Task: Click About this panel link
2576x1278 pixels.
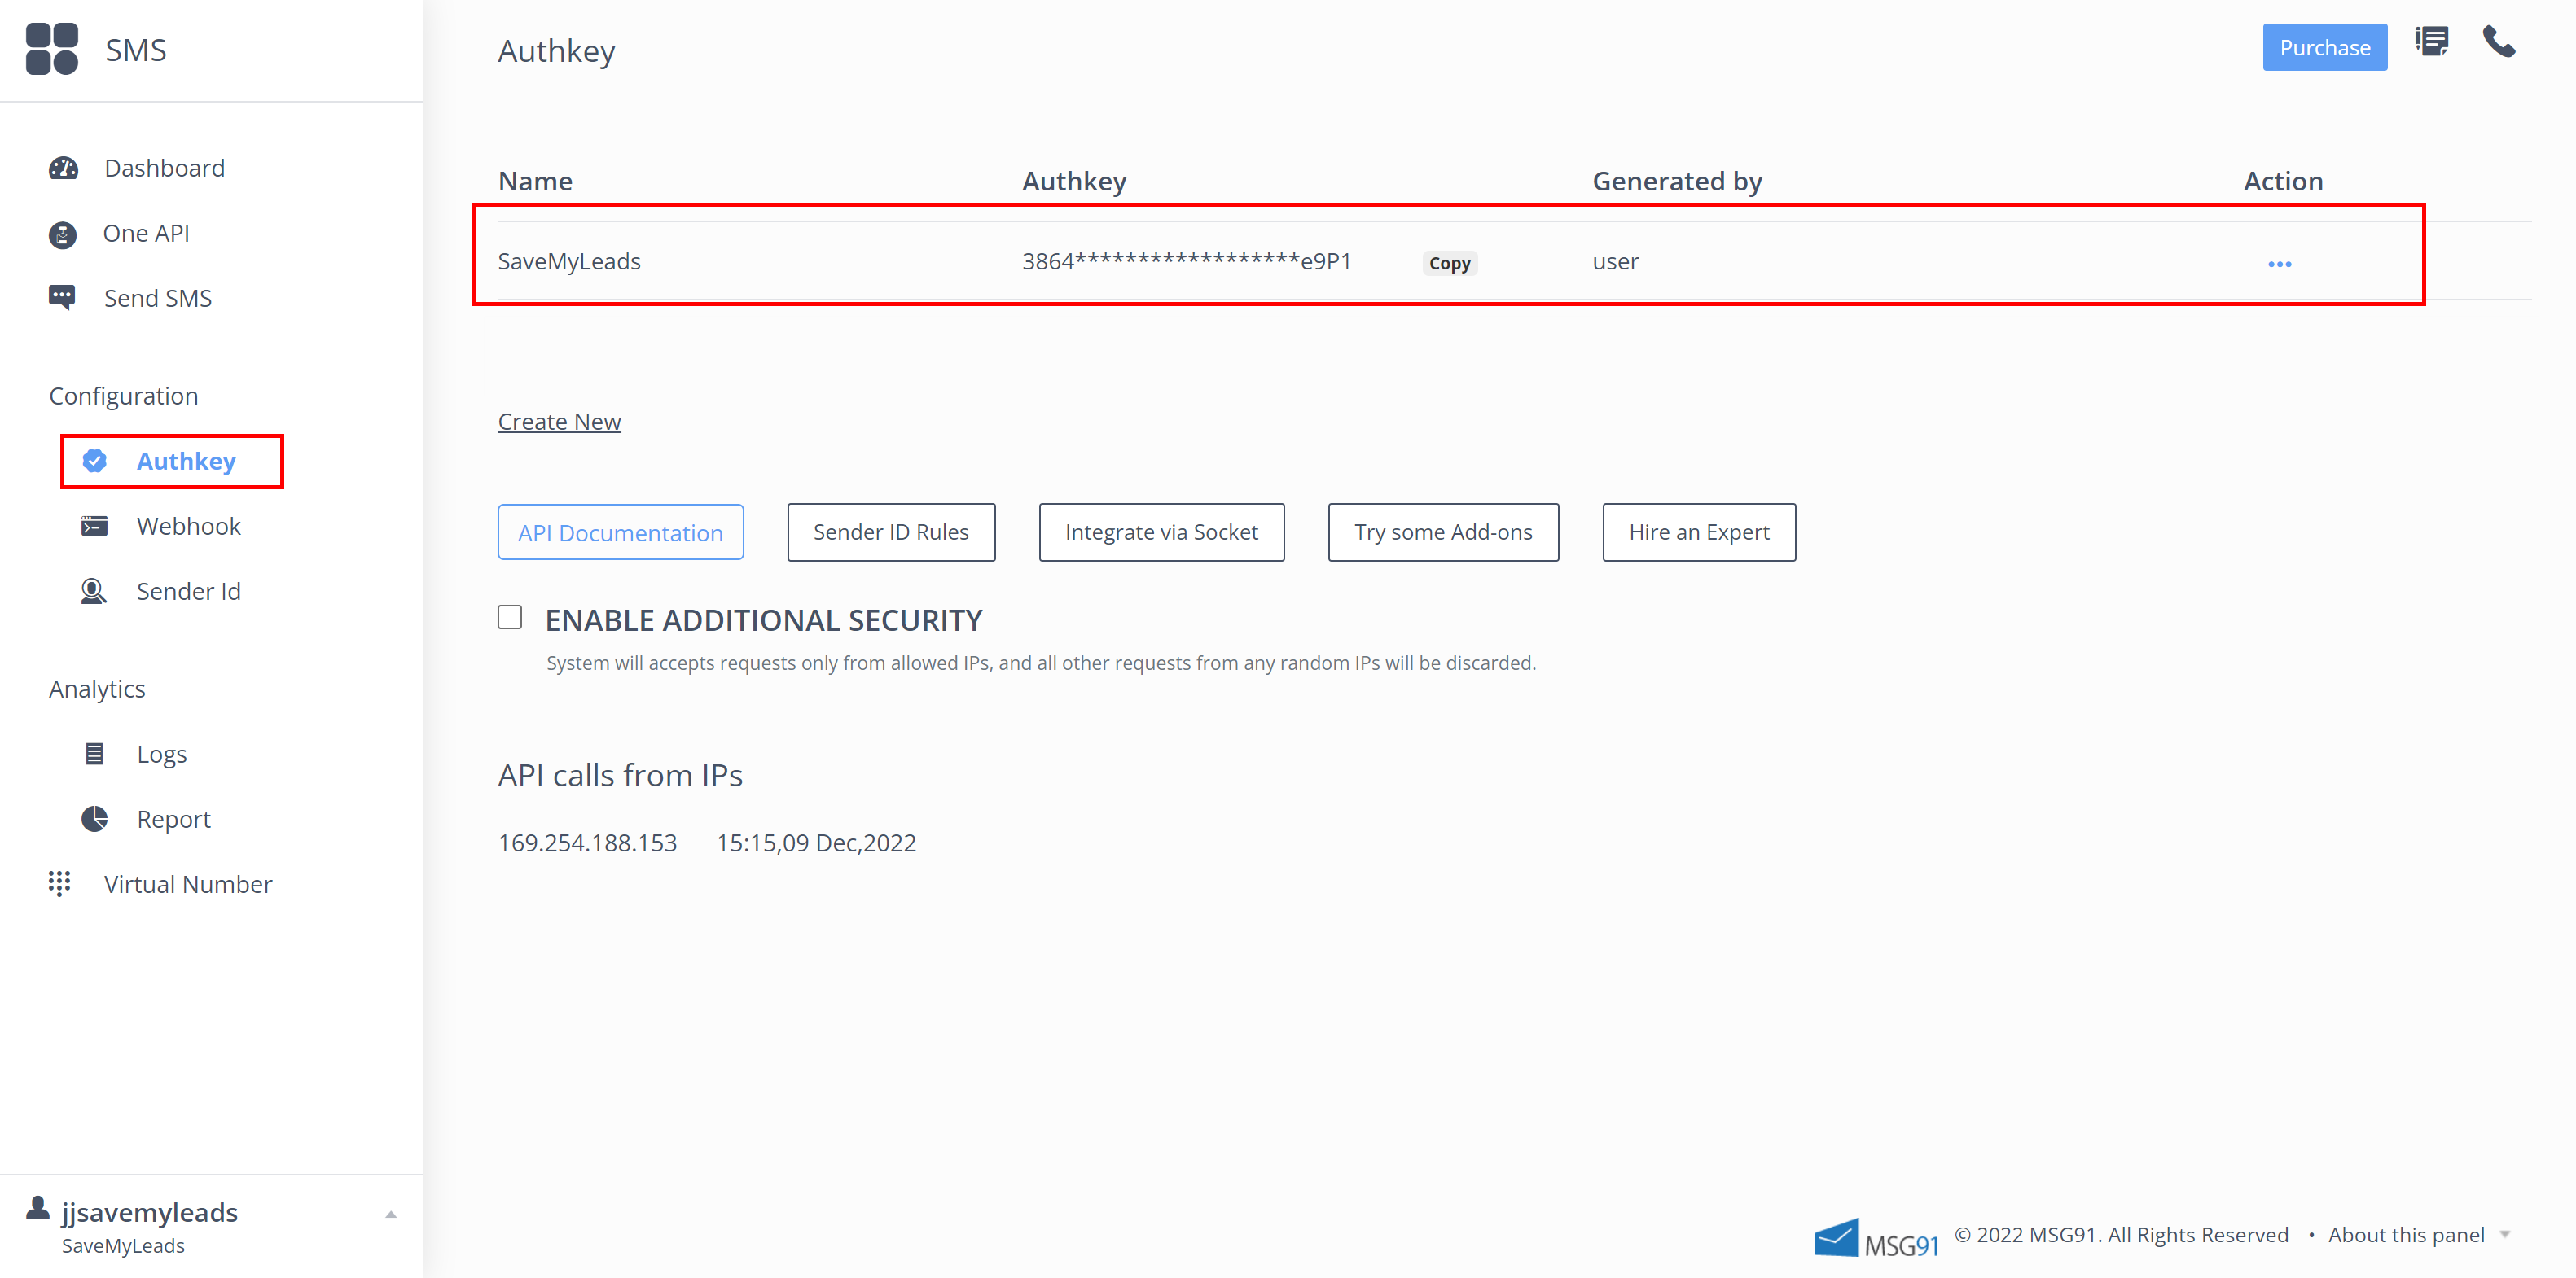Action: [2405, 1235]
